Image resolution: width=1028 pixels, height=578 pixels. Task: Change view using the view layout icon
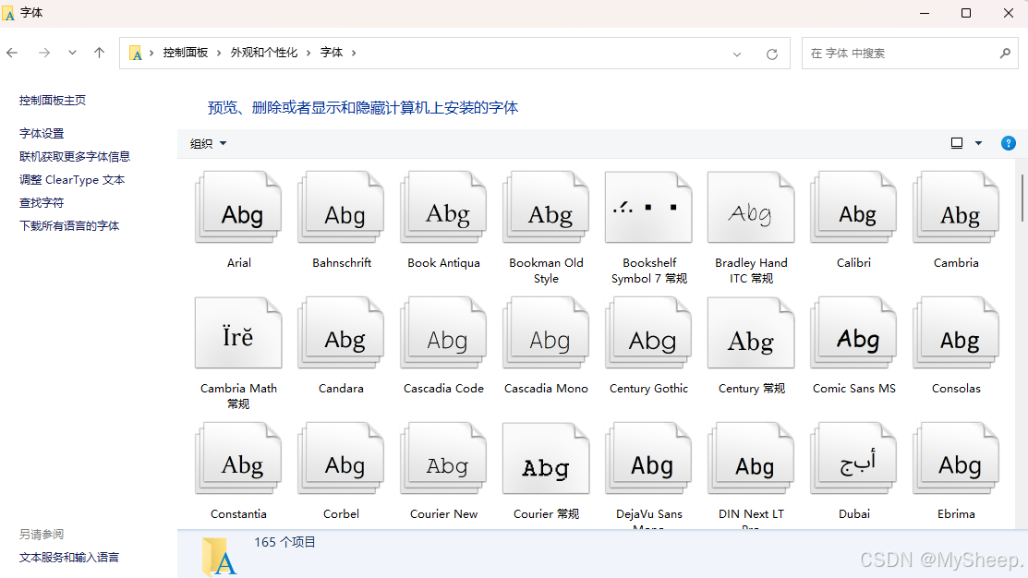tap(957, 143)
